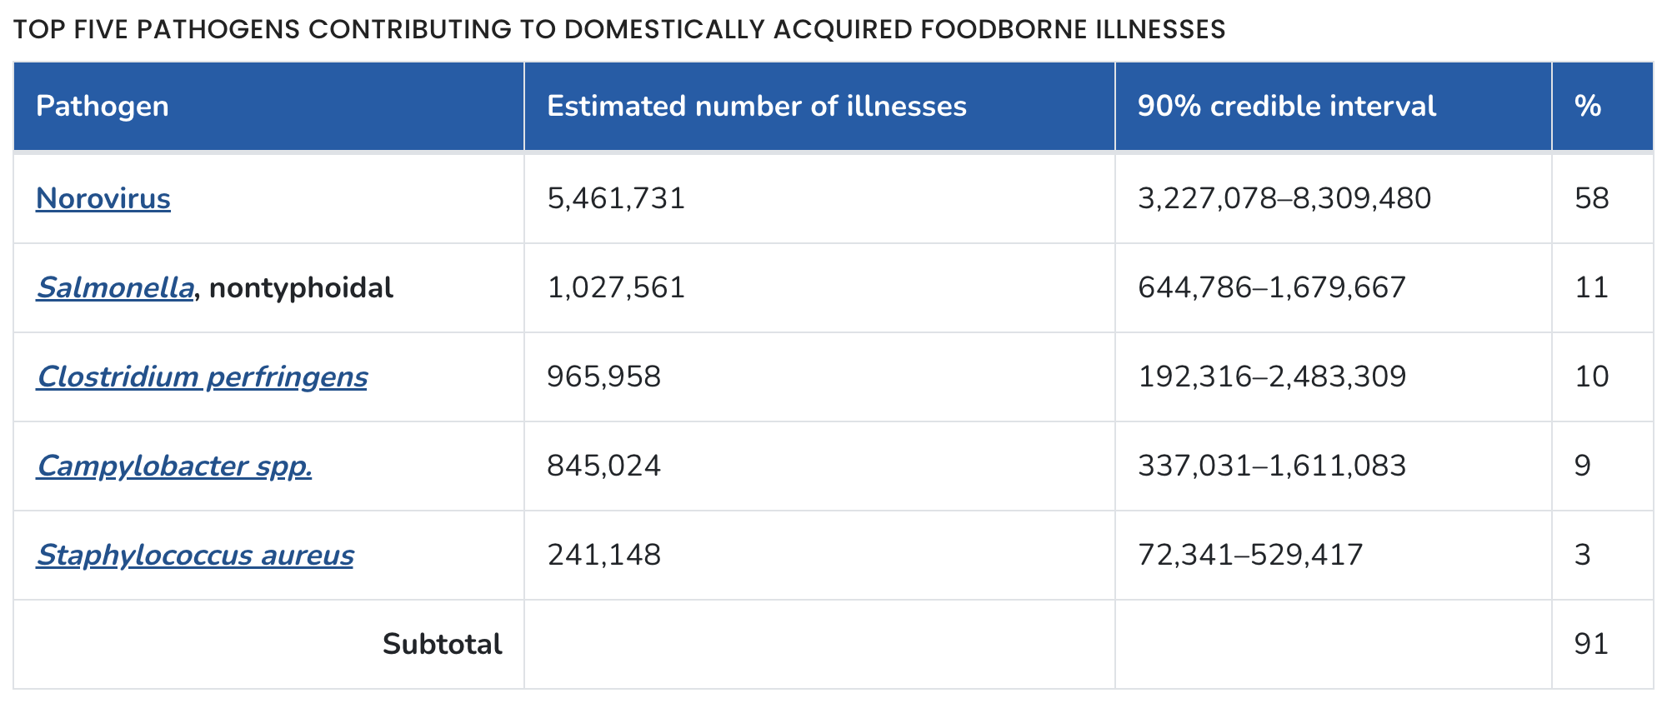Click the 58 percent cell for Norovirus

1591,199
